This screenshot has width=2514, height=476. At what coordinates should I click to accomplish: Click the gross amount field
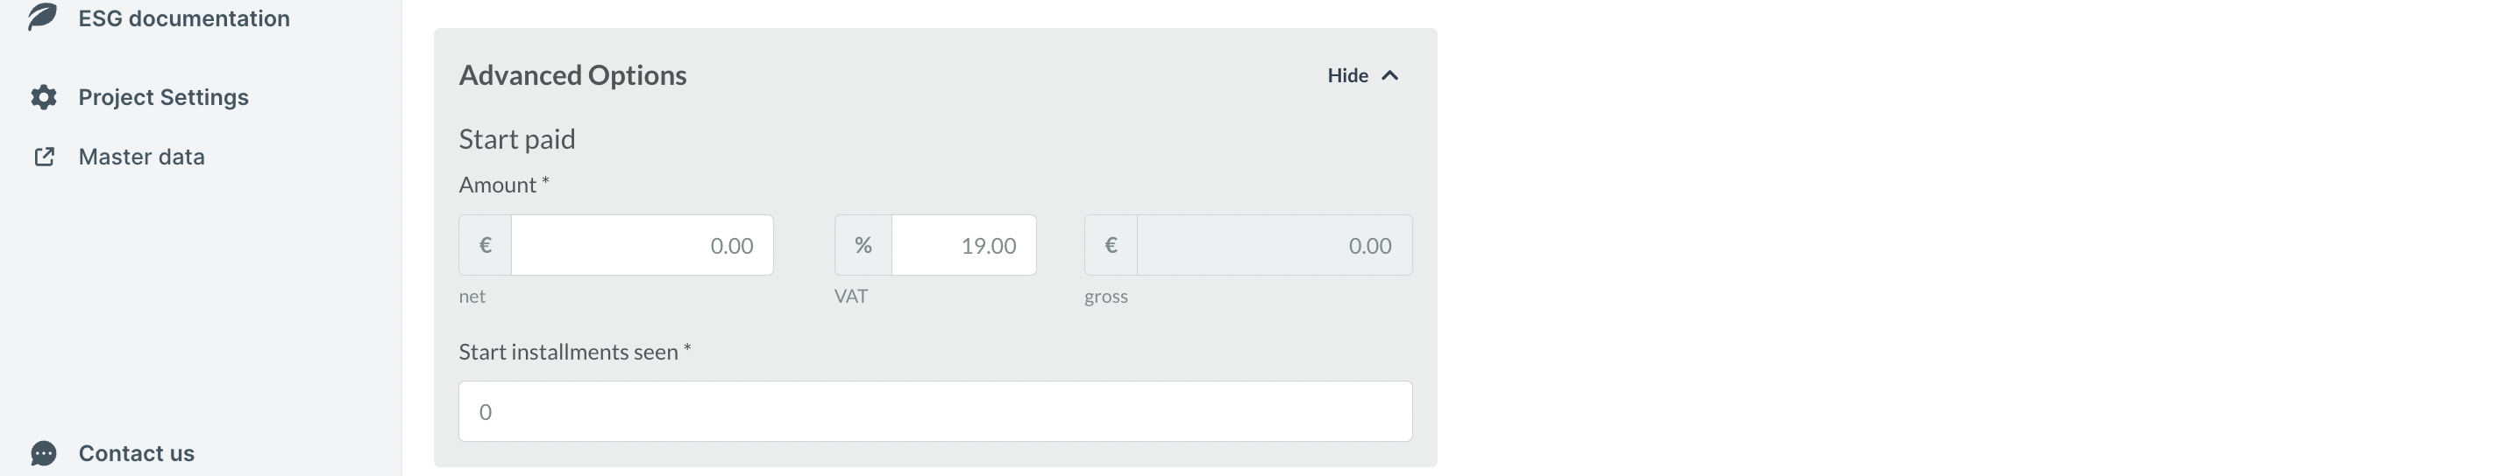[1274, 245]
